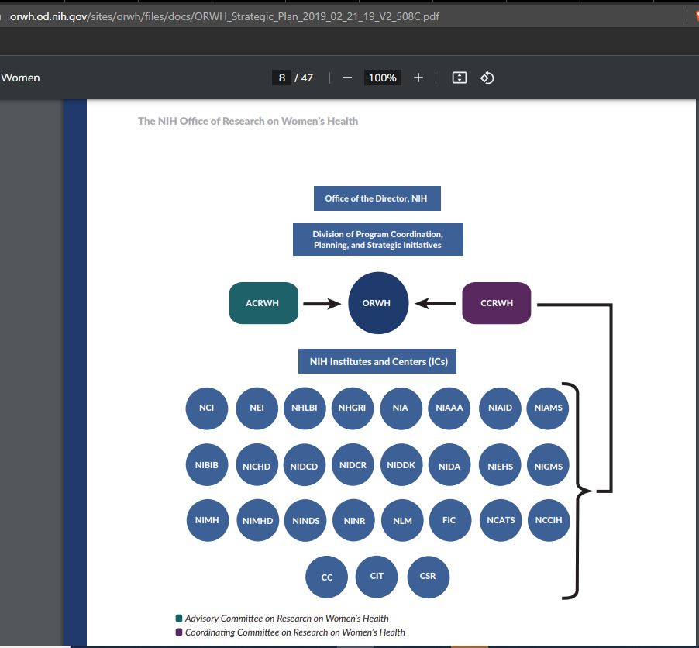Click the page header 'The NIH Office of Research' text
Screen dimensions: 699x648
click(x=248, y=121)
